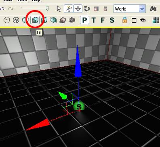The width and height of the screenshot is (160, 147).
Task: Open the World coordinate system dropdown
Action: click(130, 9)
